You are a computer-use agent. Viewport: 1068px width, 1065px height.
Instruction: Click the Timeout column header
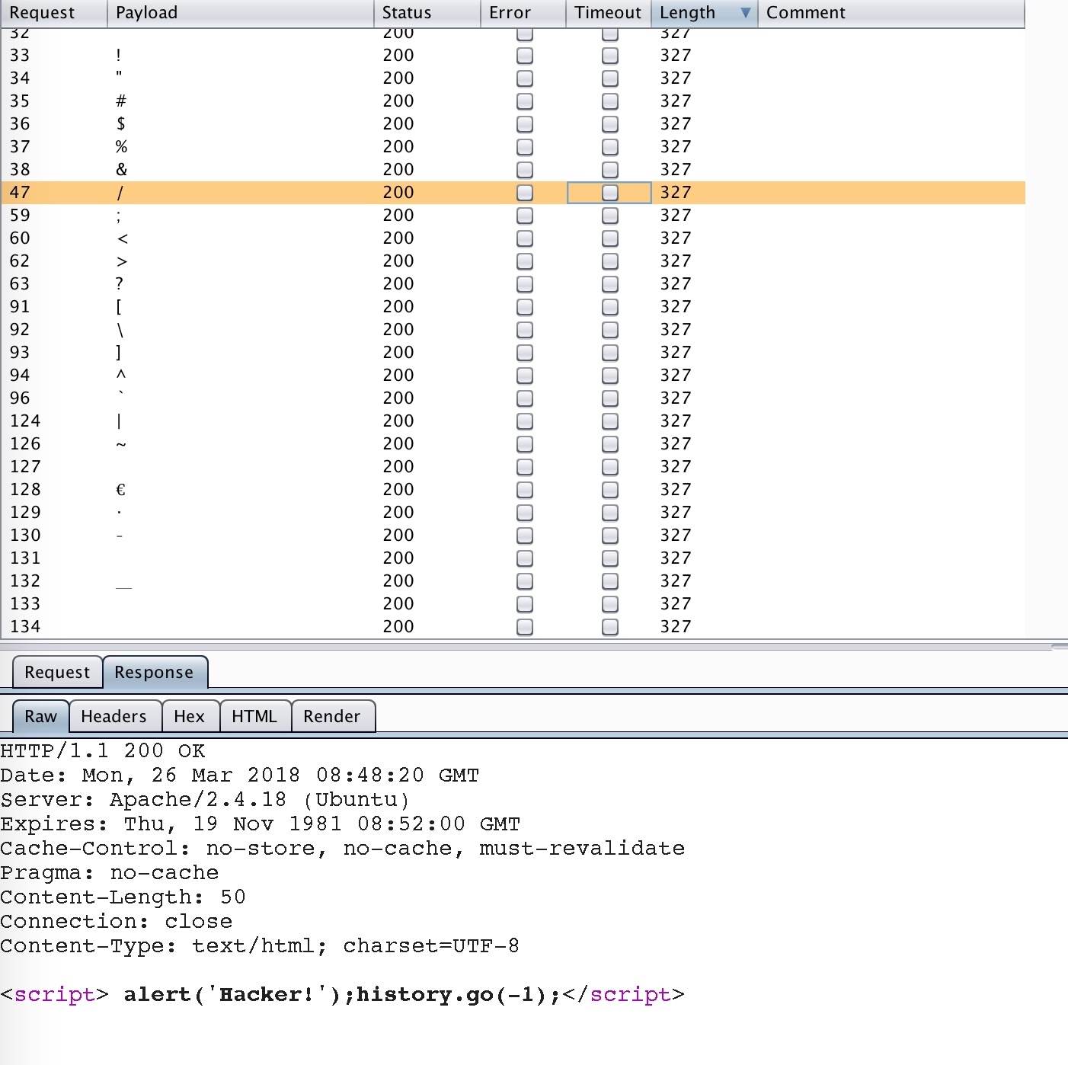tap(607, 13)
